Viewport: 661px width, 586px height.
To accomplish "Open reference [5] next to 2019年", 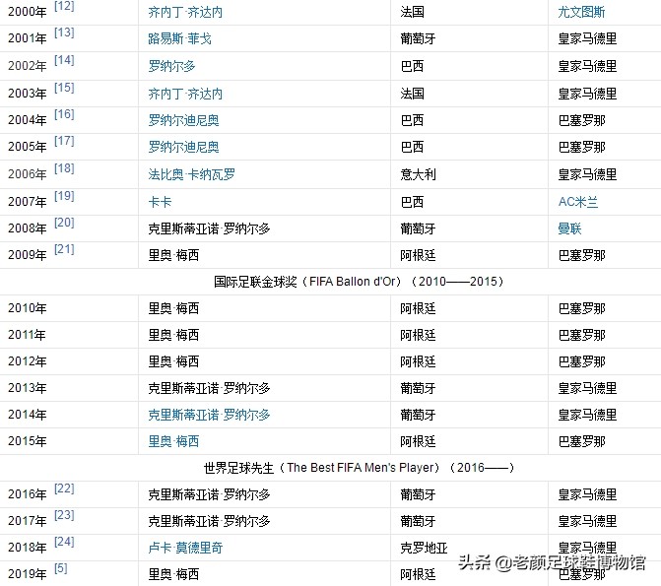I will [x=61, y=568].
